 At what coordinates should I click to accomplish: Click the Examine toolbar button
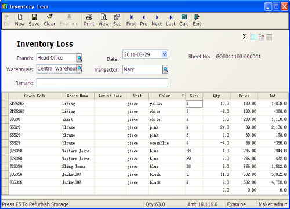[x=69, y=20]
